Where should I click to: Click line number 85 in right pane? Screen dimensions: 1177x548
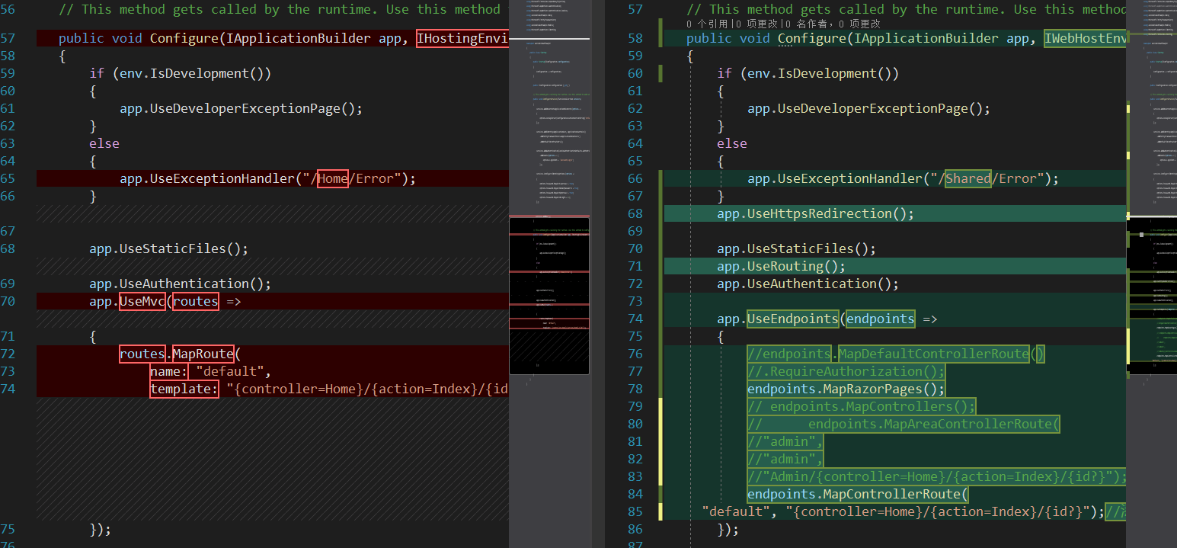(635, 511)
